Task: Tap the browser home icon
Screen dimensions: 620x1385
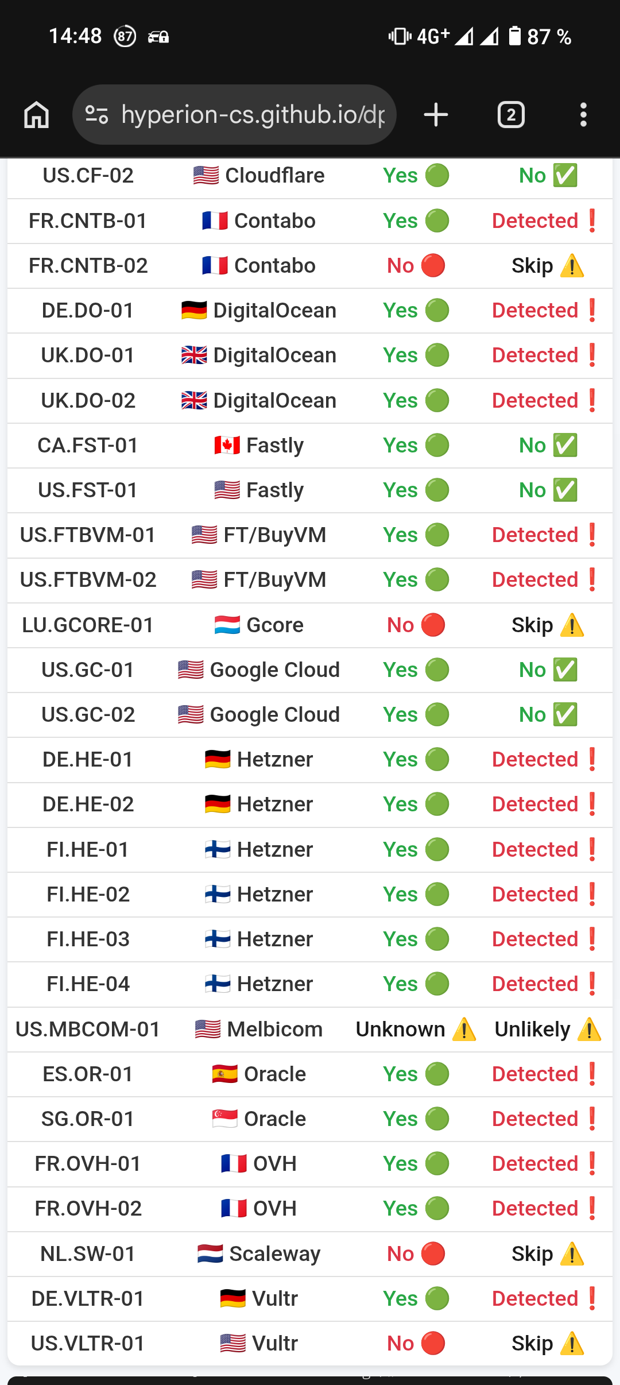Action: tap(36, 115)
